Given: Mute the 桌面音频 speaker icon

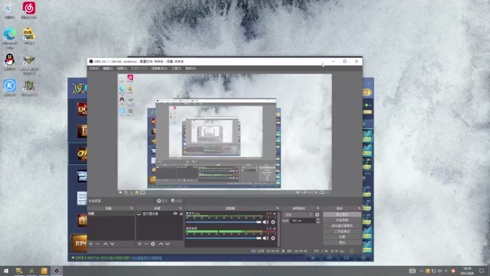Looking at the screenshot, I should (x=266, y=238).
